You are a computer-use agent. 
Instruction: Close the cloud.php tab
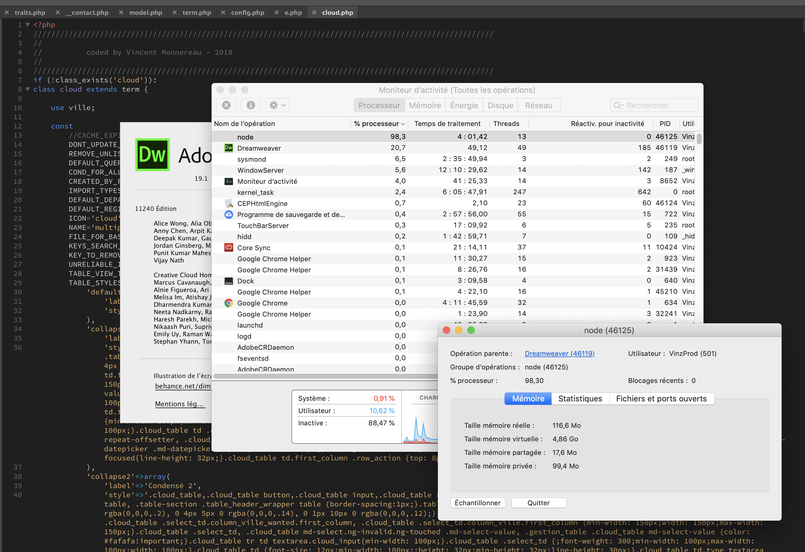(314, 13)
